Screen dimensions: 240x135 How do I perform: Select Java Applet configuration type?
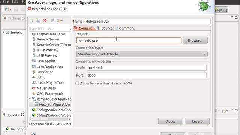(46, 61)
